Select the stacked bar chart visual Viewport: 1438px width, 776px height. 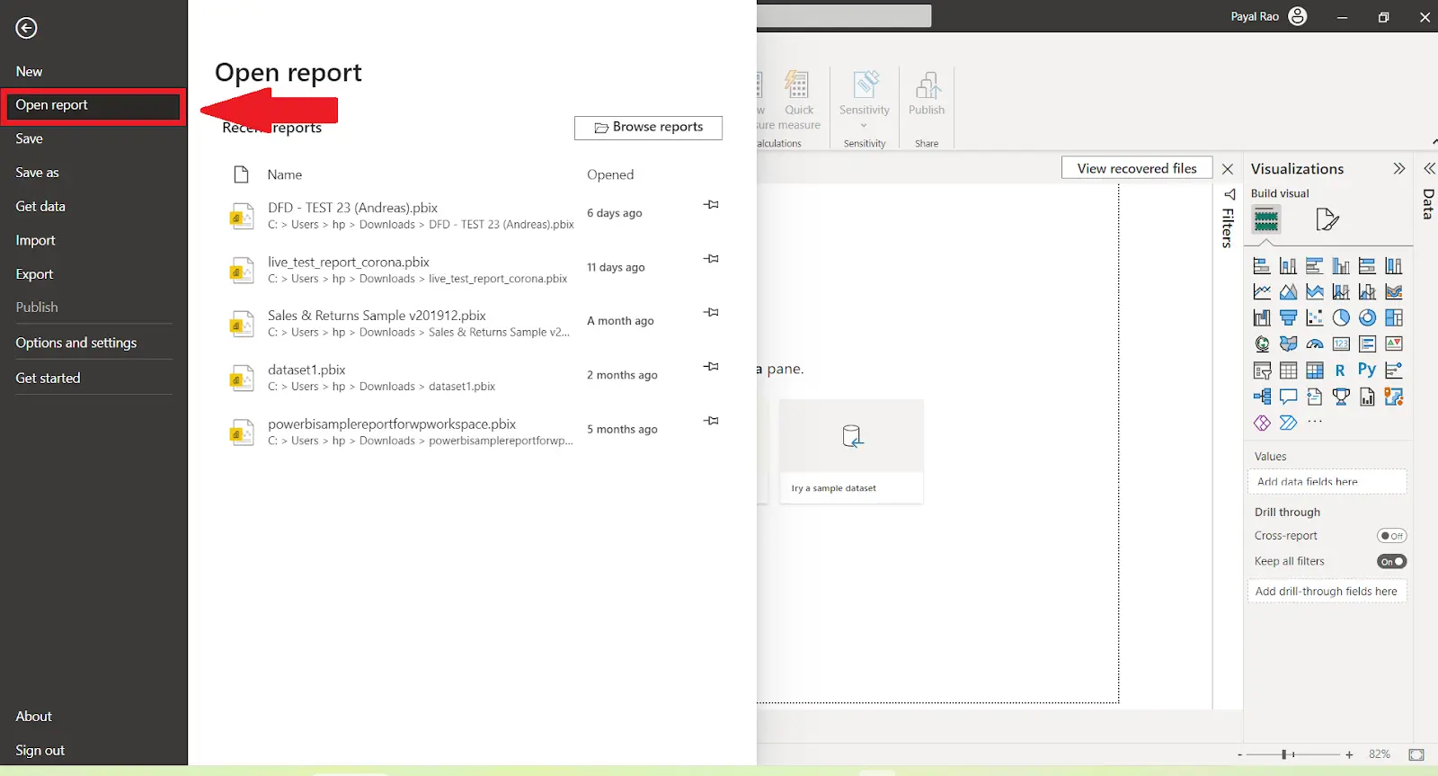(1262, 266)
